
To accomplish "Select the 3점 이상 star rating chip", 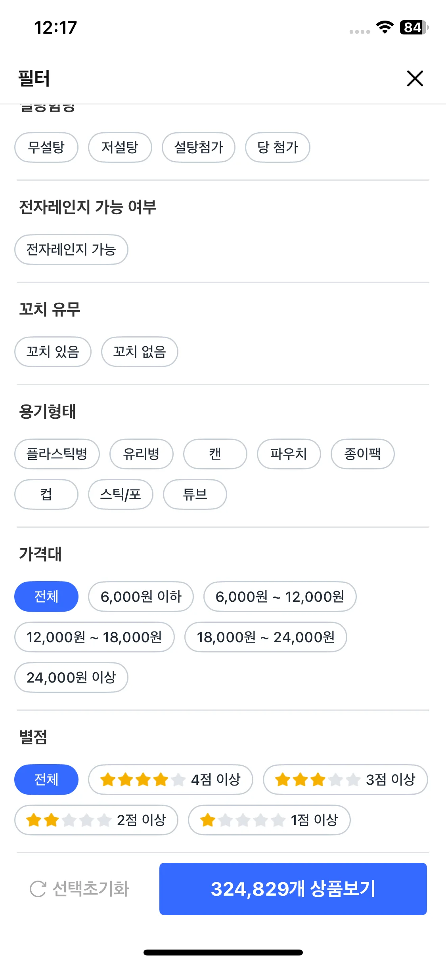I will 345,780.
